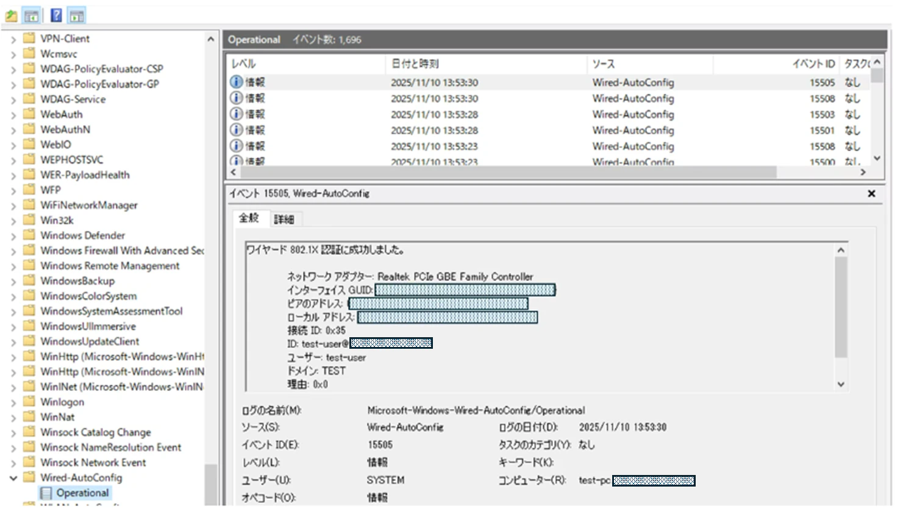The image size is (903, 514).
Task: Click the Operational pane title header
Action: 254,39
